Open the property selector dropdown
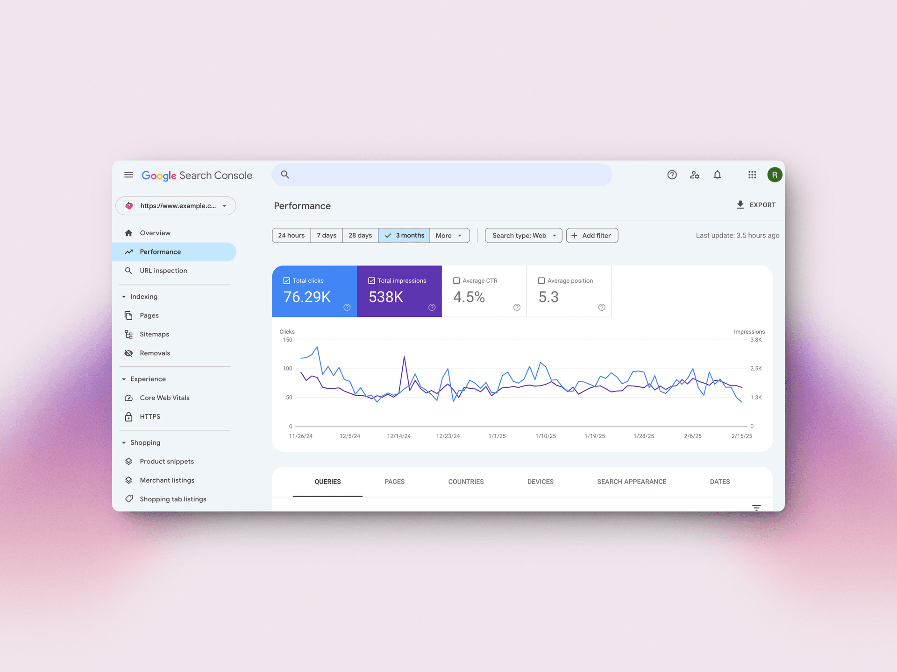Screen dimensions: 897x672 (x=176, y=206)
